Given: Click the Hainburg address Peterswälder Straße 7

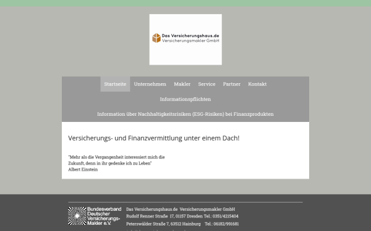Looking at the screenshot, I should click(163, 224).
